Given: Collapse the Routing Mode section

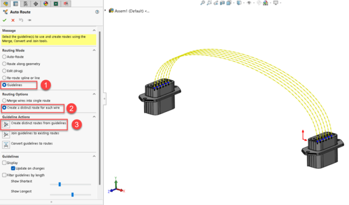Looking at the screenshot, I should coord(94,51).
